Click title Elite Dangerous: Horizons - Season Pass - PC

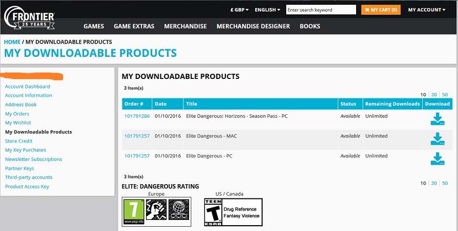coord(237,116)
